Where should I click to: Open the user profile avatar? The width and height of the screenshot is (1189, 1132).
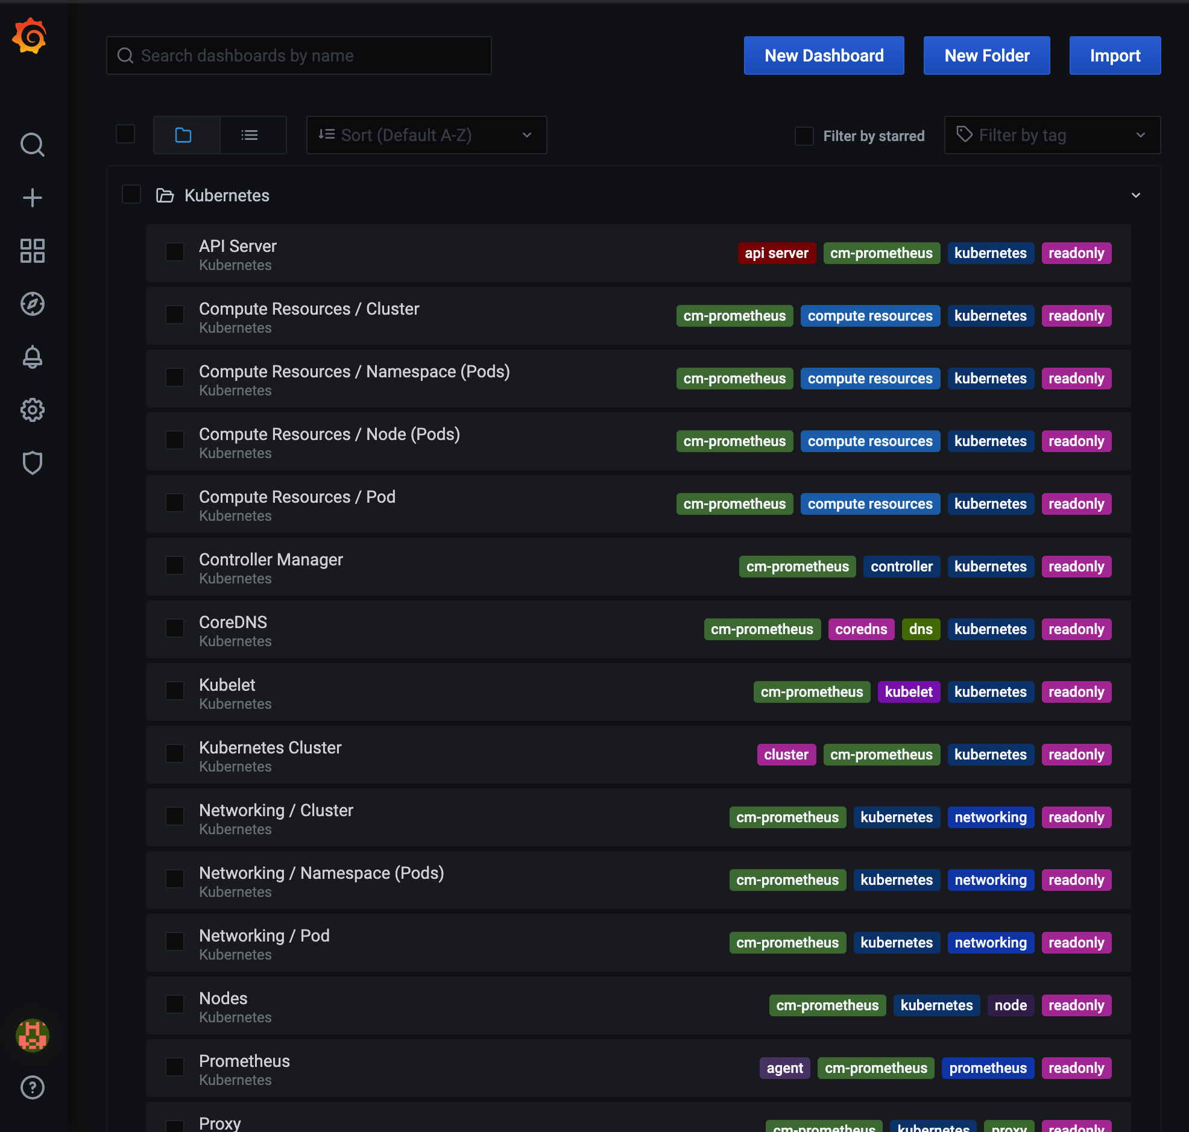coord(33,1036)
